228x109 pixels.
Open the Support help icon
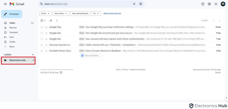[203, 4]
